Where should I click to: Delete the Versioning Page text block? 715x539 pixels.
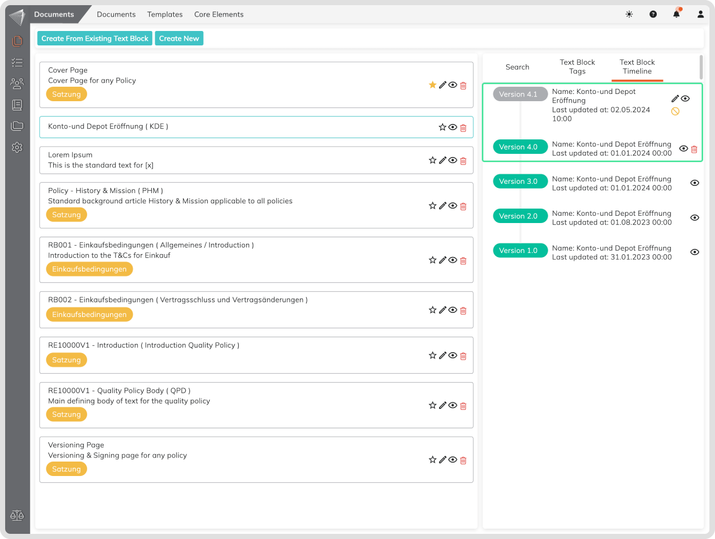click(463, 461)
